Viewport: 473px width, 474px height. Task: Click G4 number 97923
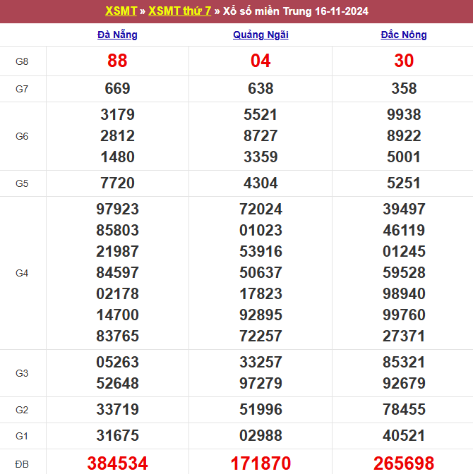117,209
